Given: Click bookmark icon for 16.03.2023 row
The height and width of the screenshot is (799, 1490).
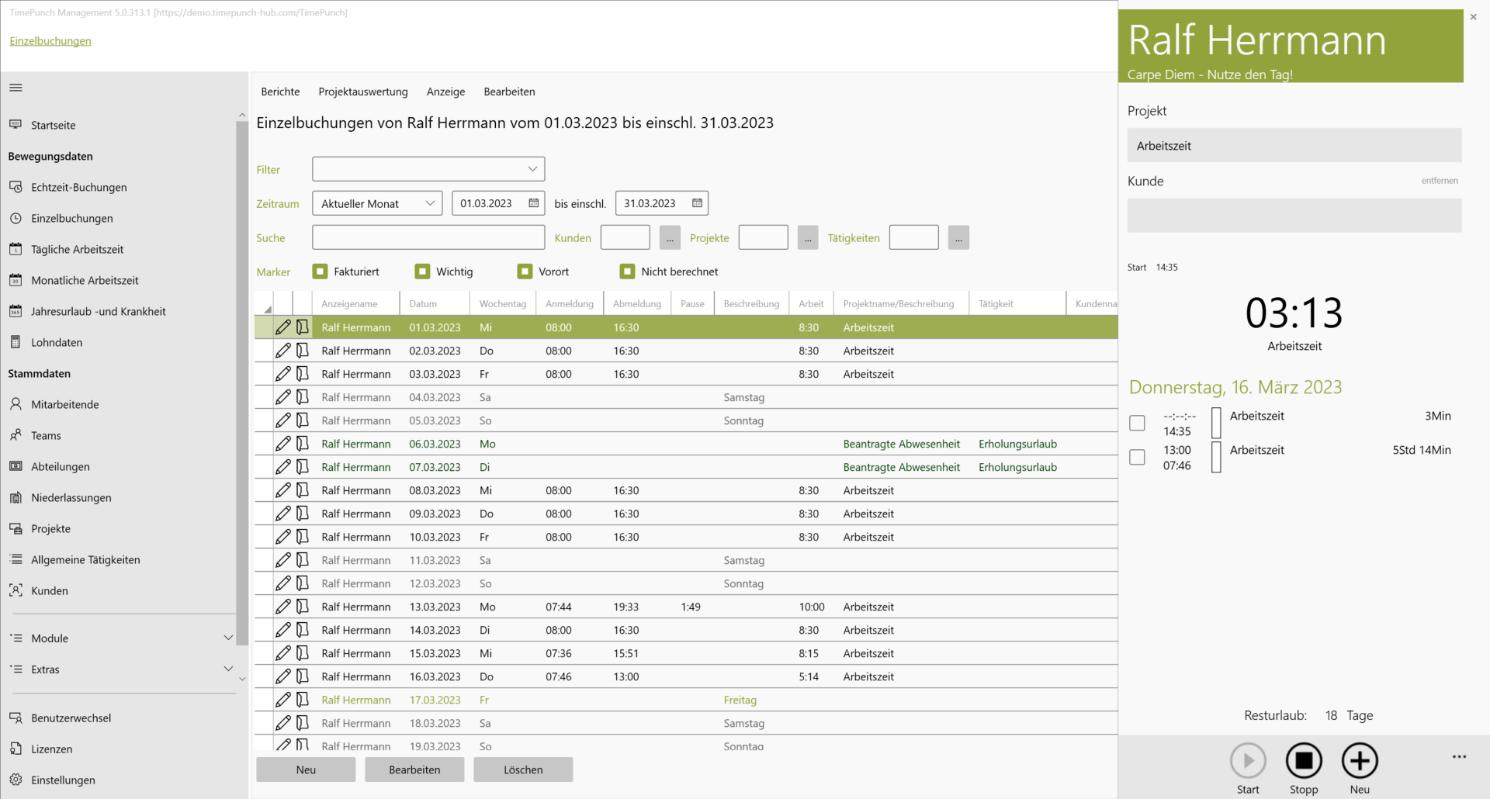Looking at the screenshot, I should (303, 676).
